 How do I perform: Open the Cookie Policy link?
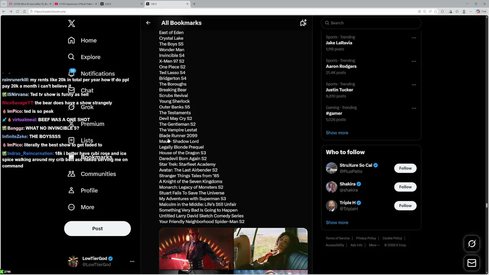point(392,238)
